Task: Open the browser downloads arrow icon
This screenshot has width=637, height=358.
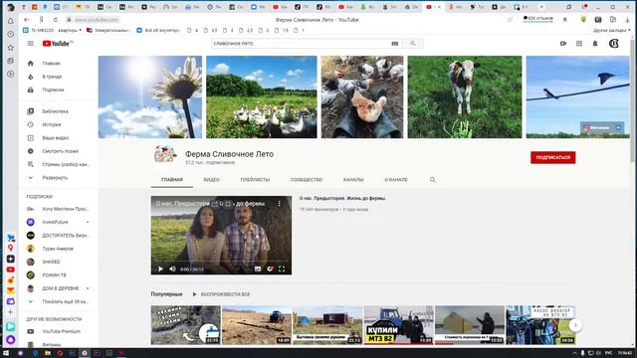Action: (628, 19)
